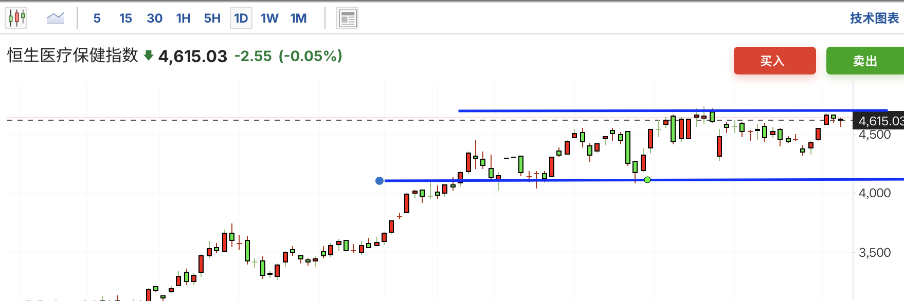Choose the 5 minute interval

(97, 18)
